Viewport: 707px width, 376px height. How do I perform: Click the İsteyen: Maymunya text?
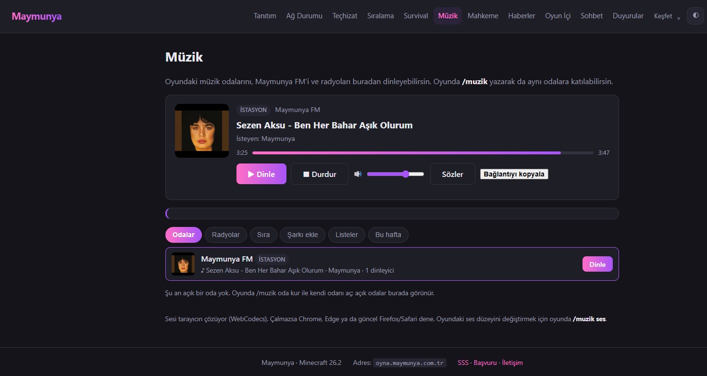click(x=266, y=138)
